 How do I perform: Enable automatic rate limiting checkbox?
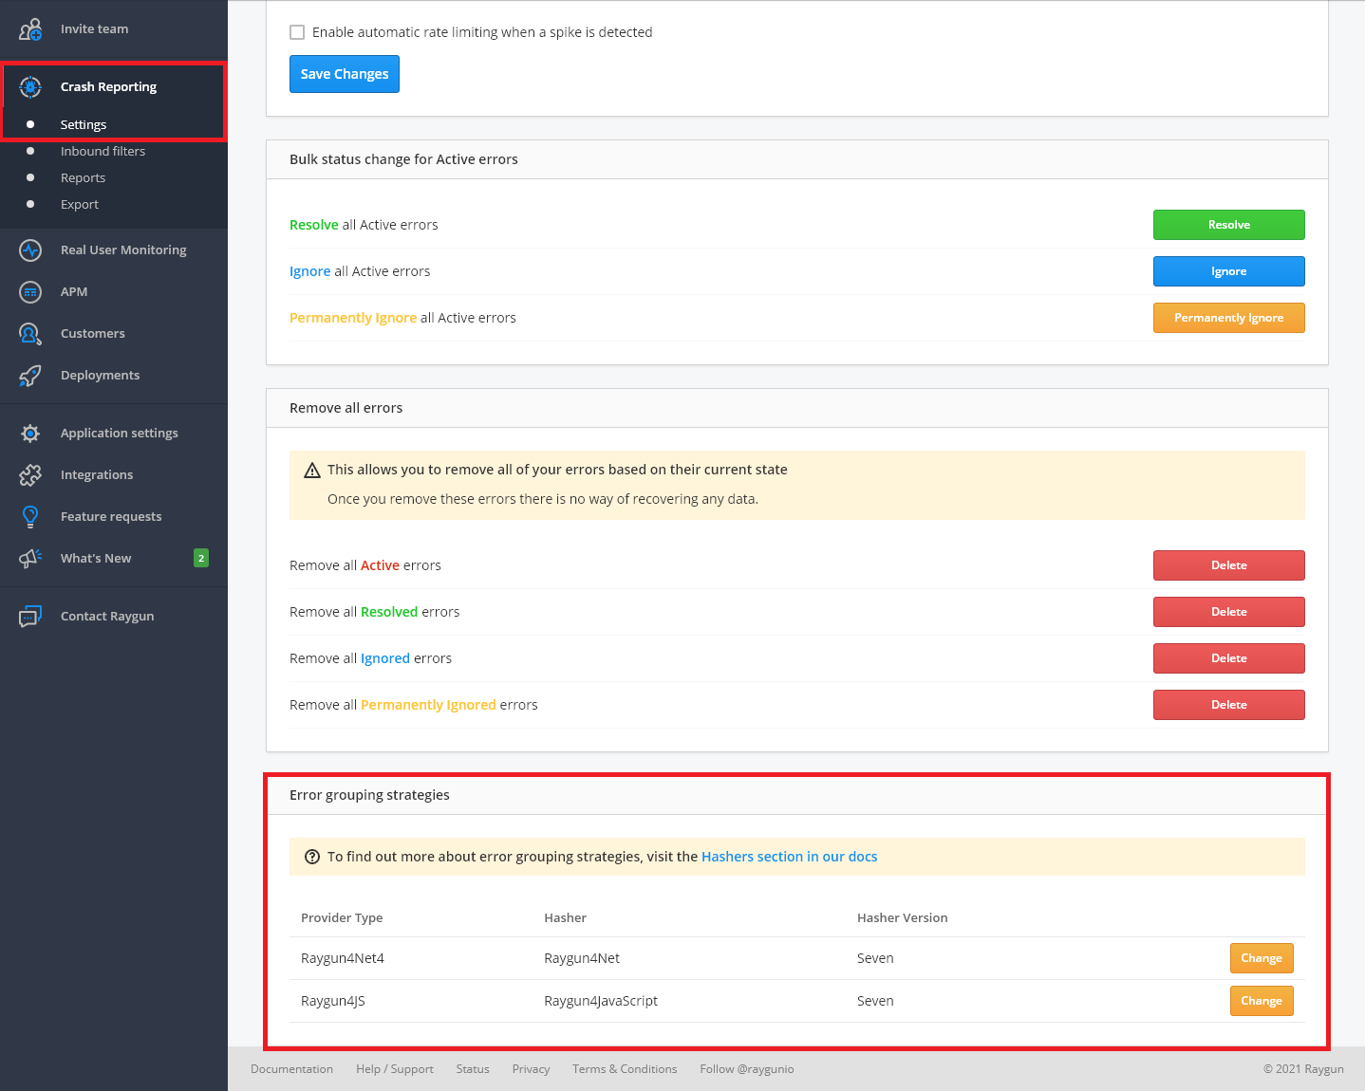[x=297, y=32]
